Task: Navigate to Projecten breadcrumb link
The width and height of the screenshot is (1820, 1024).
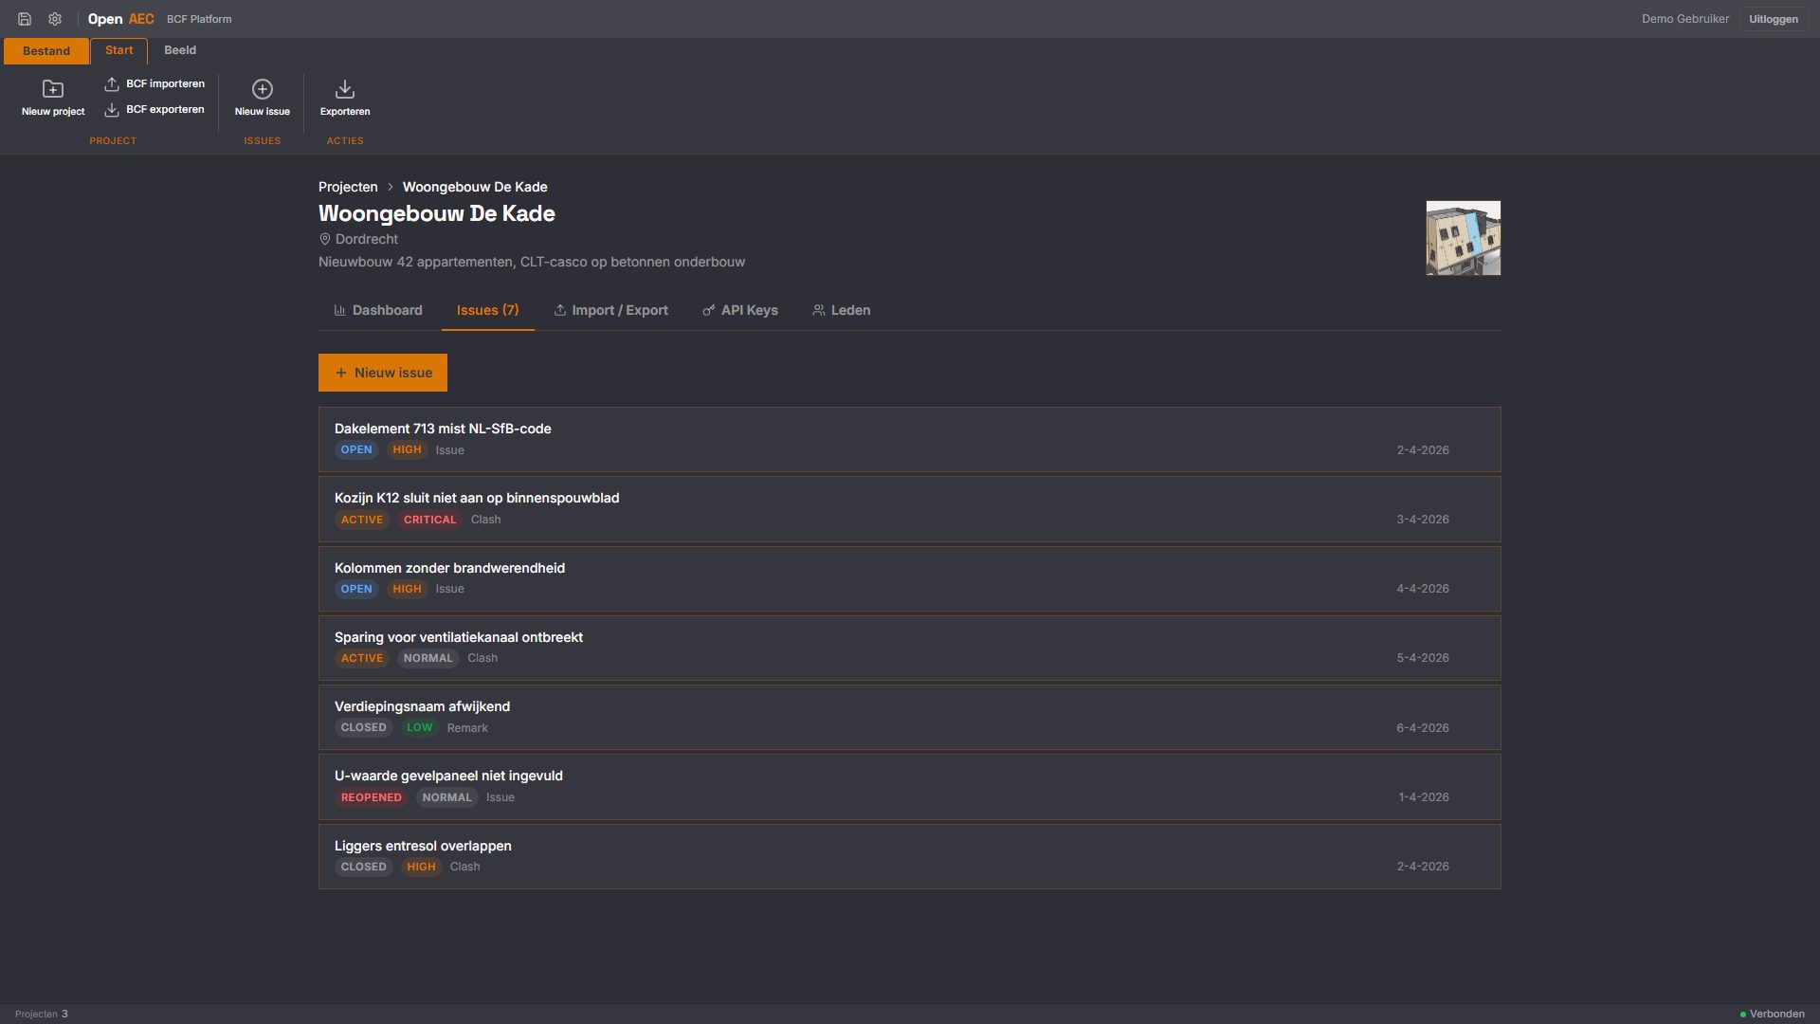Action: pos(348,187)
